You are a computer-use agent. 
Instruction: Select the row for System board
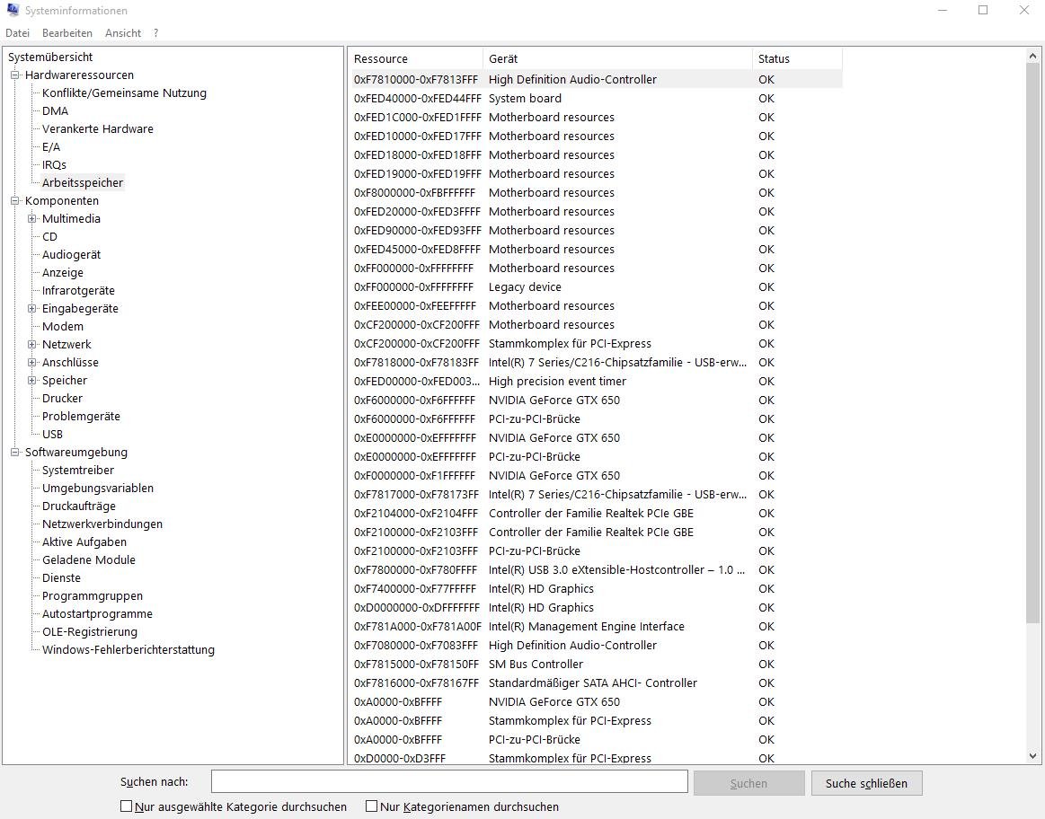tap(596, 99)
